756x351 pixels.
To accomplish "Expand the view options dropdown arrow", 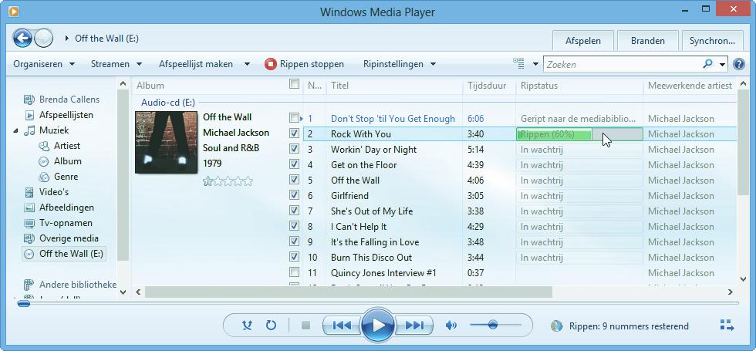I will click(535, 64).
